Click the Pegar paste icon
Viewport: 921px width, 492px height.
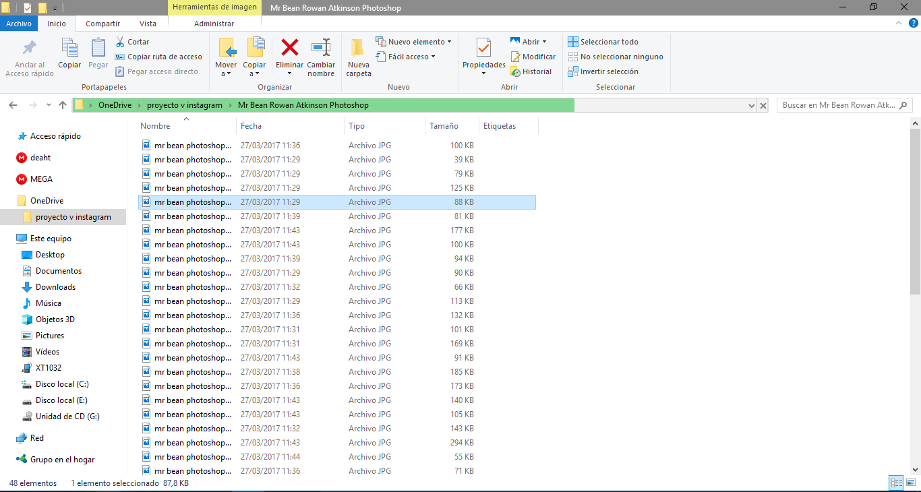pyautogui.click(x=98, y=48)
